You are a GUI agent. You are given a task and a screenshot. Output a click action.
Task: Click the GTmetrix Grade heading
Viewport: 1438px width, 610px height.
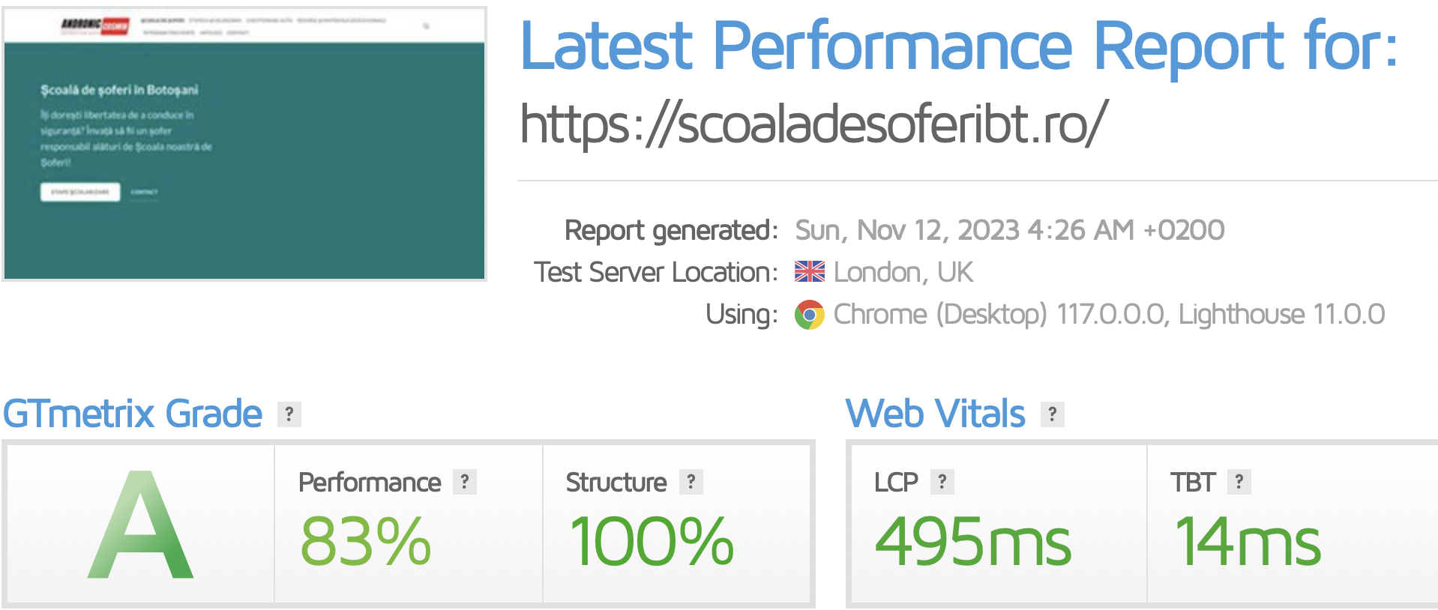133,414
